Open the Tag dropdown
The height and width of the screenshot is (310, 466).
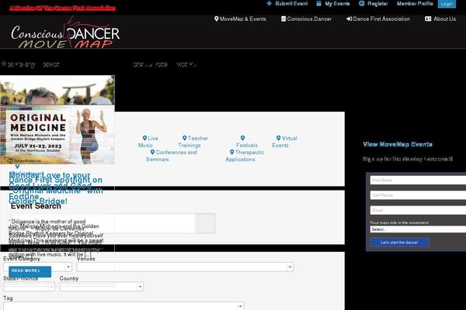tap(123, 306)
